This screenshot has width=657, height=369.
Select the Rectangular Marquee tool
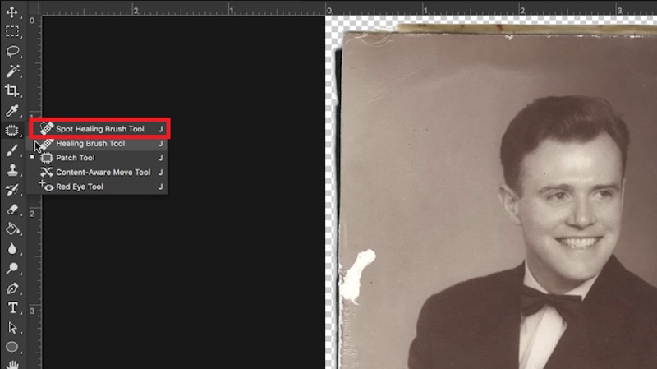(x=12, y=32)
